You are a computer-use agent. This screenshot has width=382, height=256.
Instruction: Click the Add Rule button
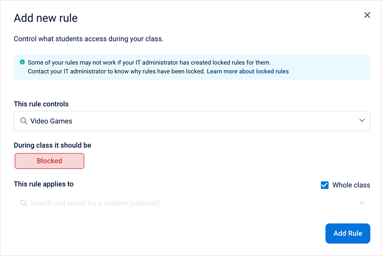tap(348, 233)
